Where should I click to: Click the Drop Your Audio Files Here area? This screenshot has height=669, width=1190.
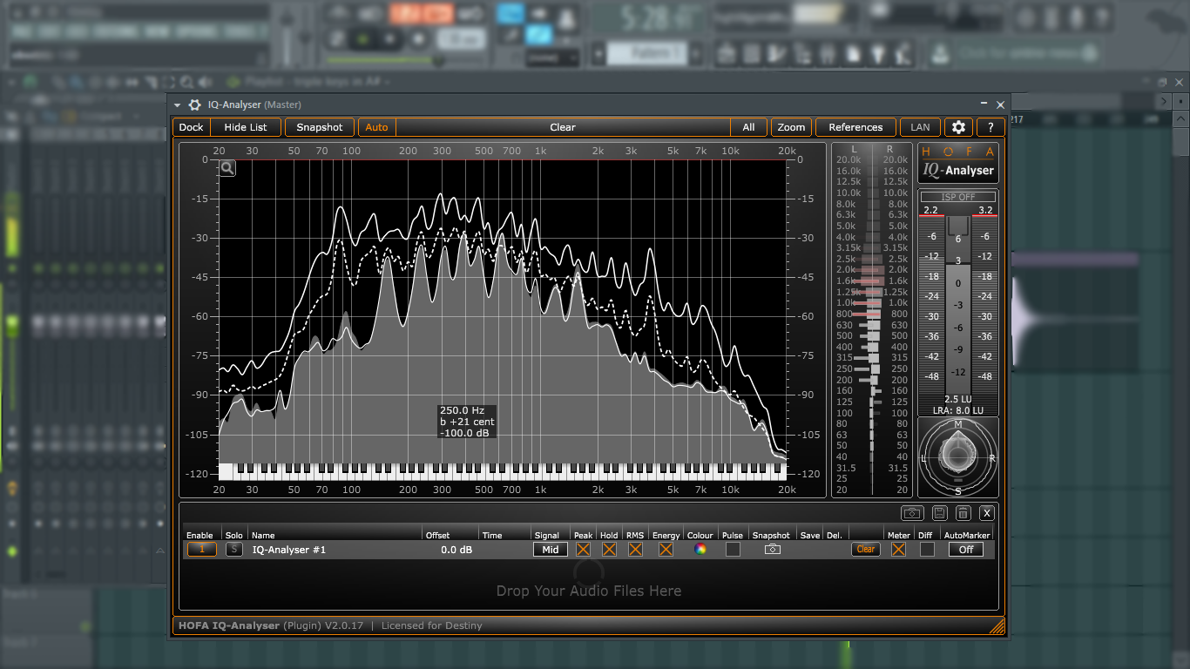point(589,591)
